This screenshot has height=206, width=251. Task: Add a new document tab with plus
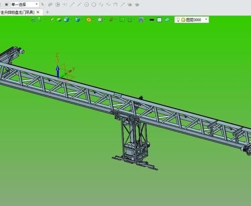47,12
